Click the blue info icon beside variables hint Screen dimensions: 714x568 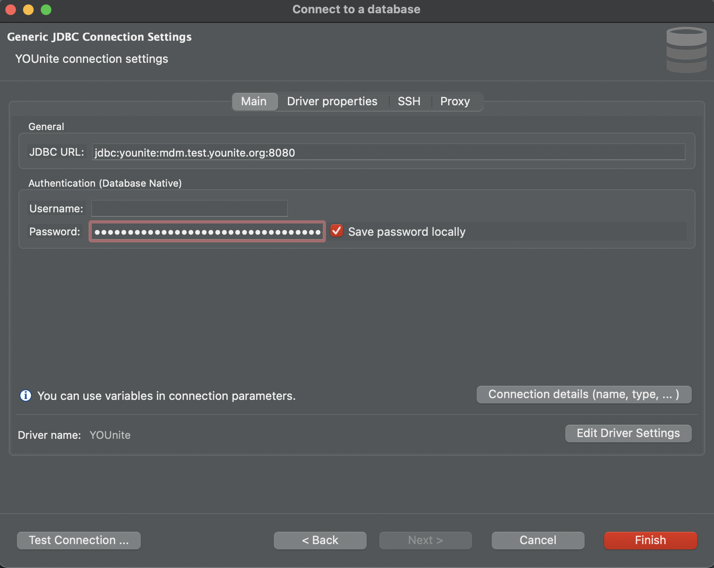26,395
